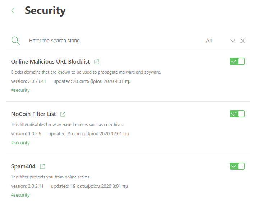This screenshot has width=257, height=216.
Task: Go back using the green arrow
Action: [13, 11]
